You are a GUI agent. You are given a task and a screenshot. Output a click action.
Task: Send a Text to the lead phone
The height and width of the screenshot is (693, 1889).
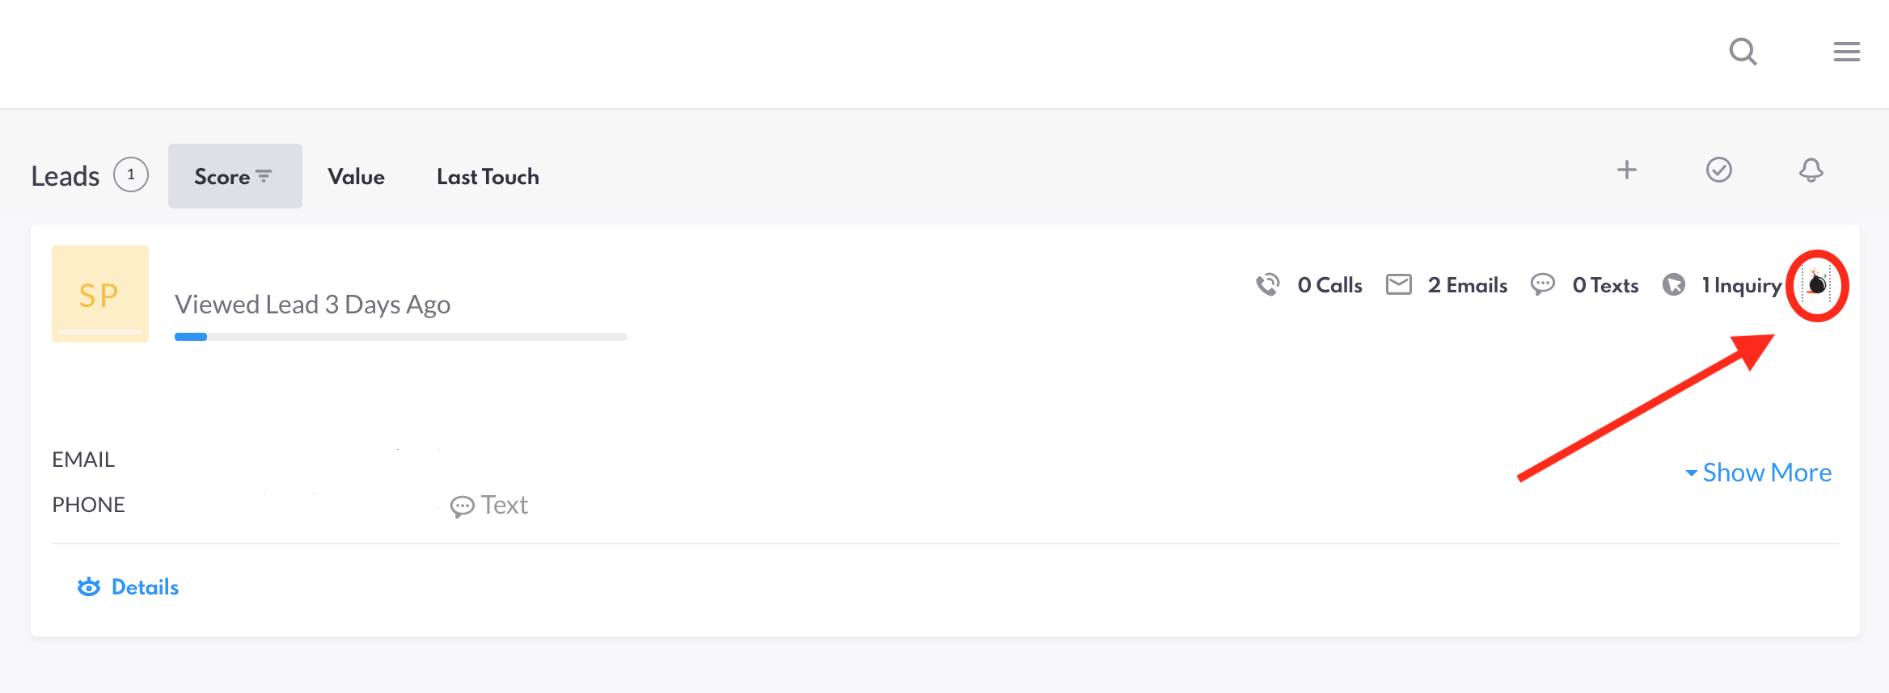(488, 506)
